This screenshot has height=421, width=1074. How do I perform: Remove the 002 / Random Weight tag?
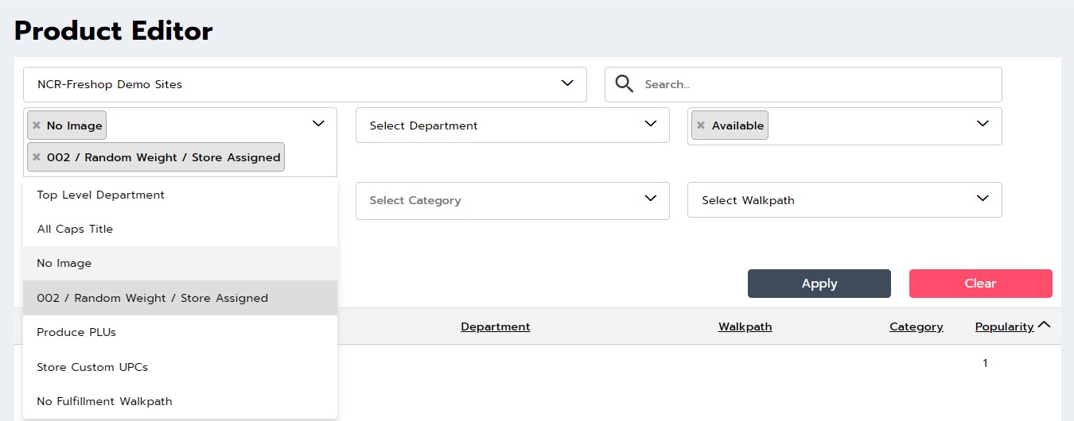(37, 157)
